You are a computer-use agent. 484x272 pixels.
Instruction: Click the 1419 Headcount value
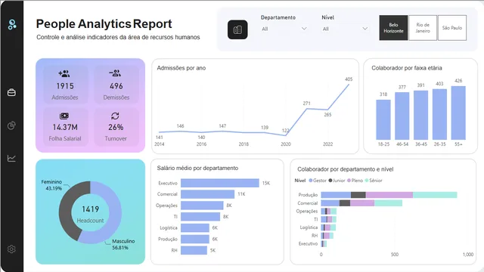[x=90, y=209]
